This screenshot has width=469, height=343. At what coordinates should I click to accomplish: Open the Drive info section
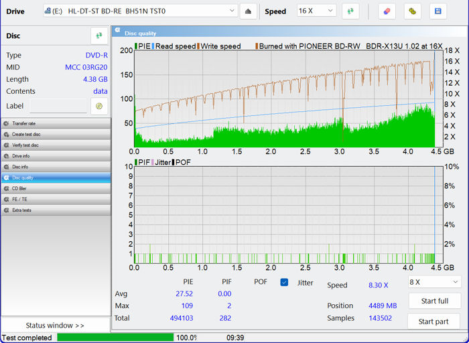(56, 156)
